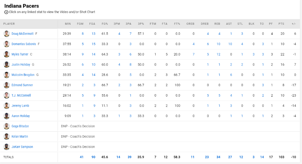Image resolution: width=302 pixels, height=164 pixels.
Task: Click JaKarr Sampson's player headshot
Action: tap(7, 147)
